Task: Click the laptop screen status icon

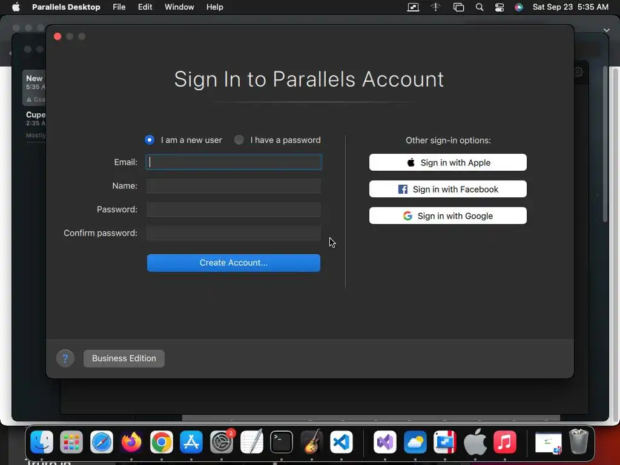Action: [413, 7]
